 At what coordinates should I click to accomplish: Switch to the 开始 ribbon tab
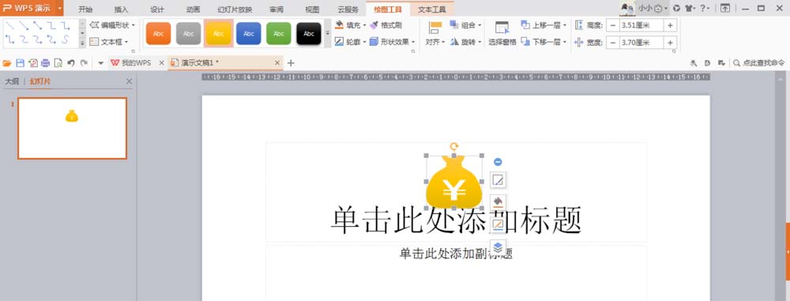tap(85, 9)
